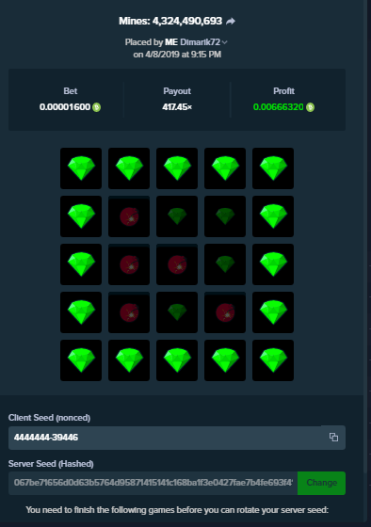Viewport: 371px width, 527px height.
Task: Click the dim gem in row 2, column 3
Action: click(177, 216)
